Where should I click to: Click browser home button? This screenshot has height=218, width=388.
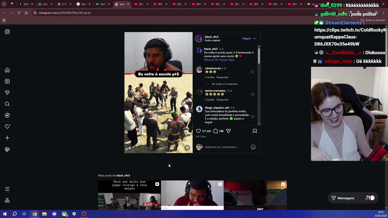pos(26,13)
